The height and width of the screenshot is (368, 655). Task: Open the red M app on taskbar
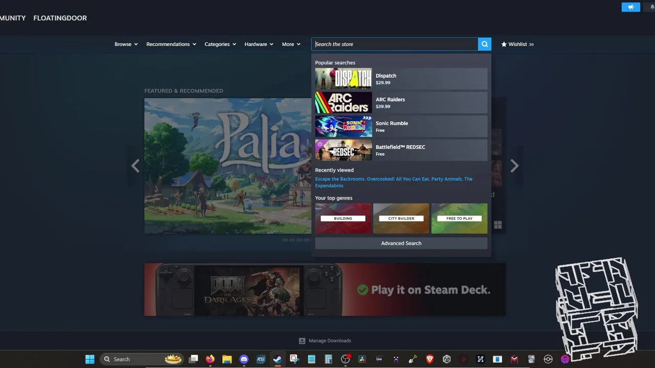coord(514,359)
